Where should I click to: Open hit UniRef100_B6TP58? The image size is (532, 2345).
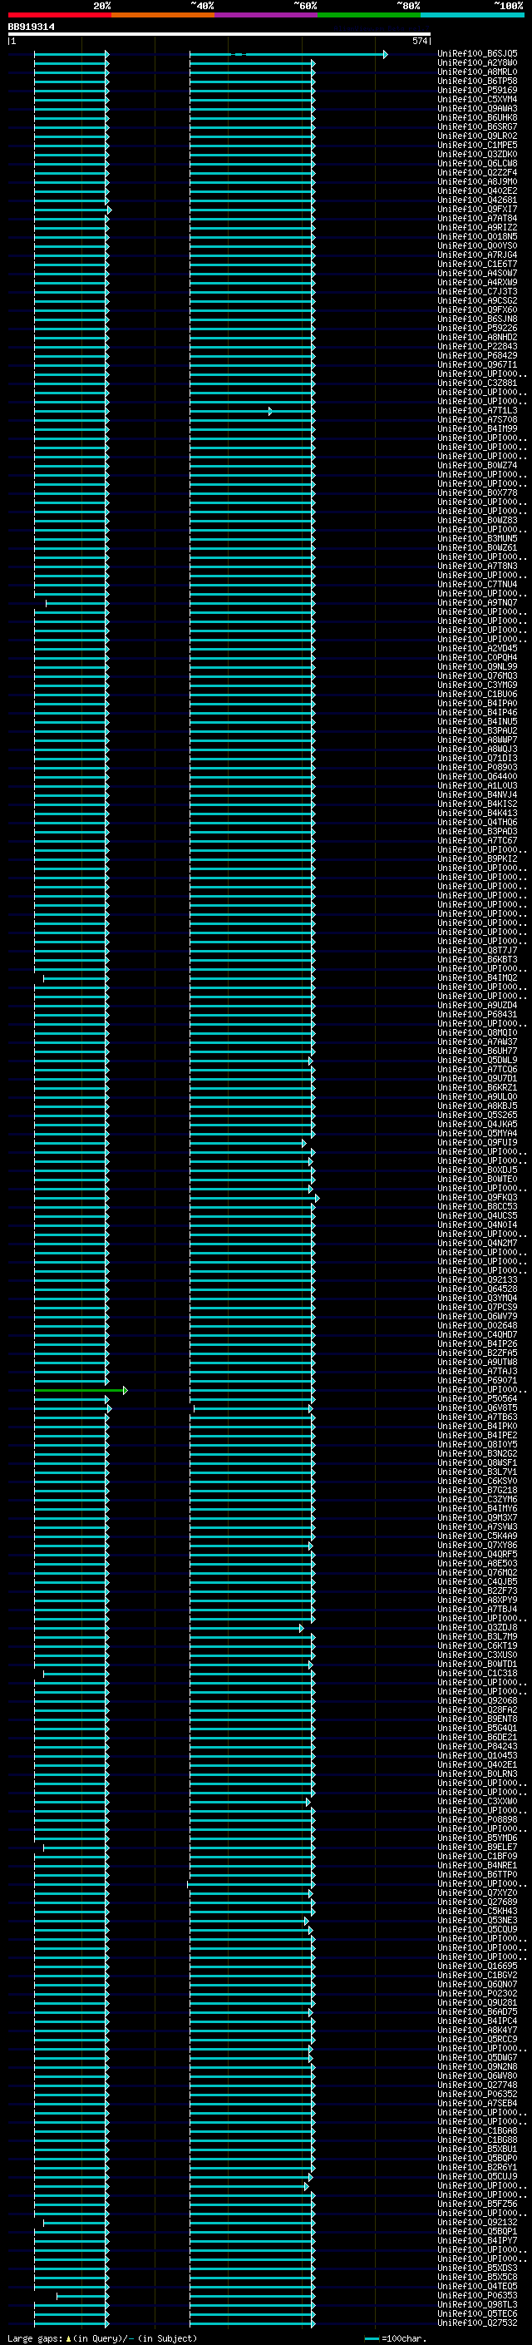pyautogui.click(x=477, y=82)
